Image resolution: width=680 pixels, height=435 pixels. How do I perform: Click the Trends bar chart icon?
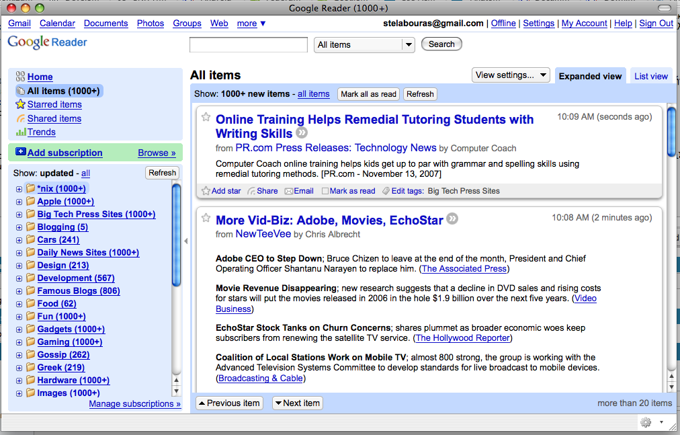pos(21,132)
